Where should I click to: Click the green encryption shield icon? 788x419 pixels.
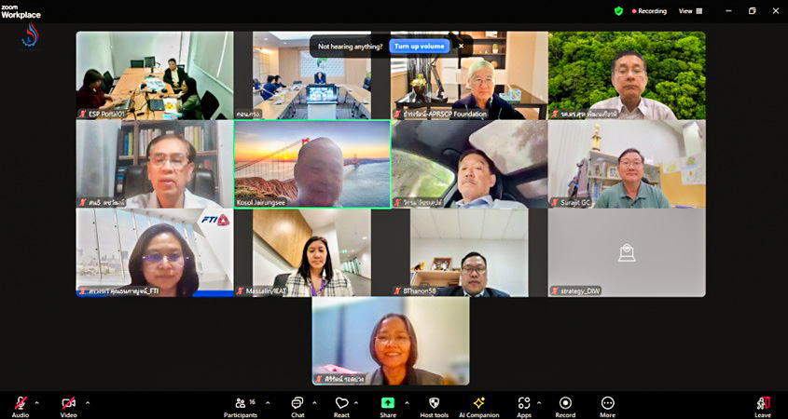tap(618, 11)
